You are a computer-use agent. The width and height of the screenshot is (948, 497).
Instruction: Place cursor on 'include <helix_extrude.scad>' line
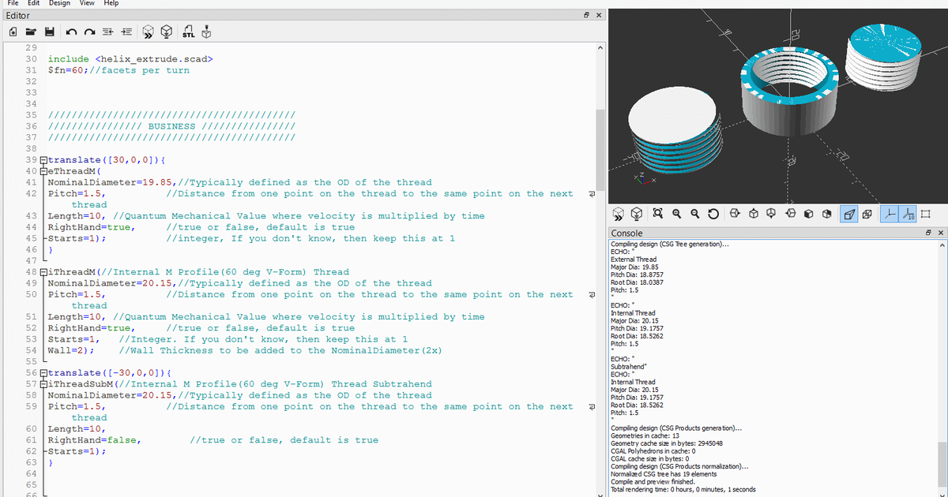(130, 58)
